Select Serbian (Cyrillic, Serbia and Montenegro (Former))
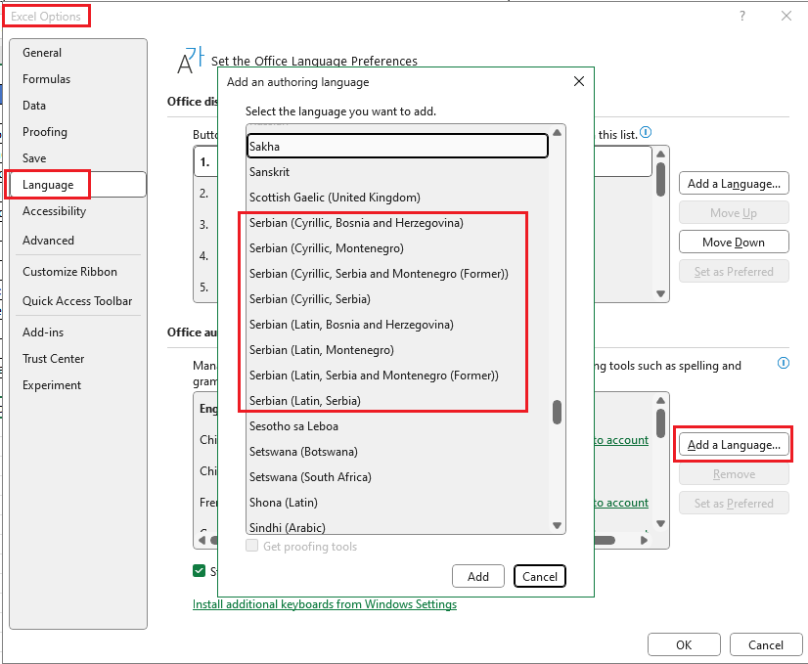 397,274
